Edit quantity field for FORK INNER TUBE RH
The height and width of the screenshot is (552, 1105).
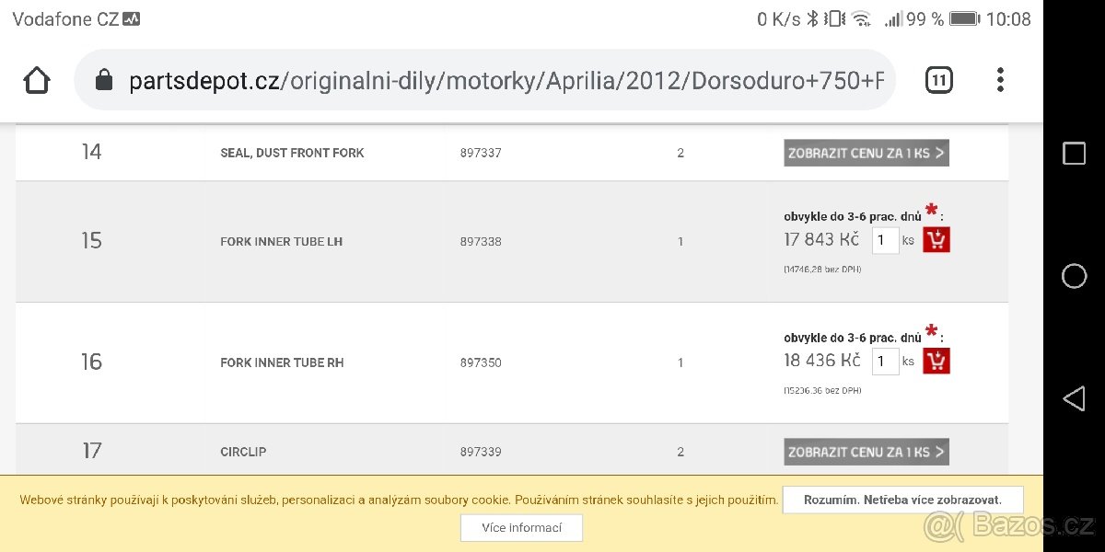point(885,361)
